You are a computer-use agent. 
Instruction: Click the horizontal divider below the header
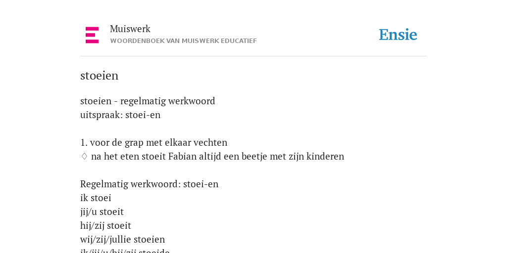(x=253, y=56)
